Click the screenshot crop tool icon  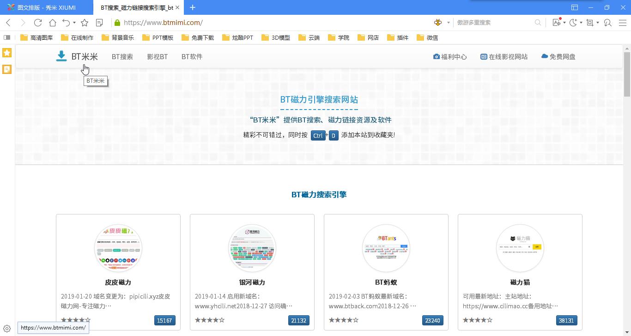(590, 23)
